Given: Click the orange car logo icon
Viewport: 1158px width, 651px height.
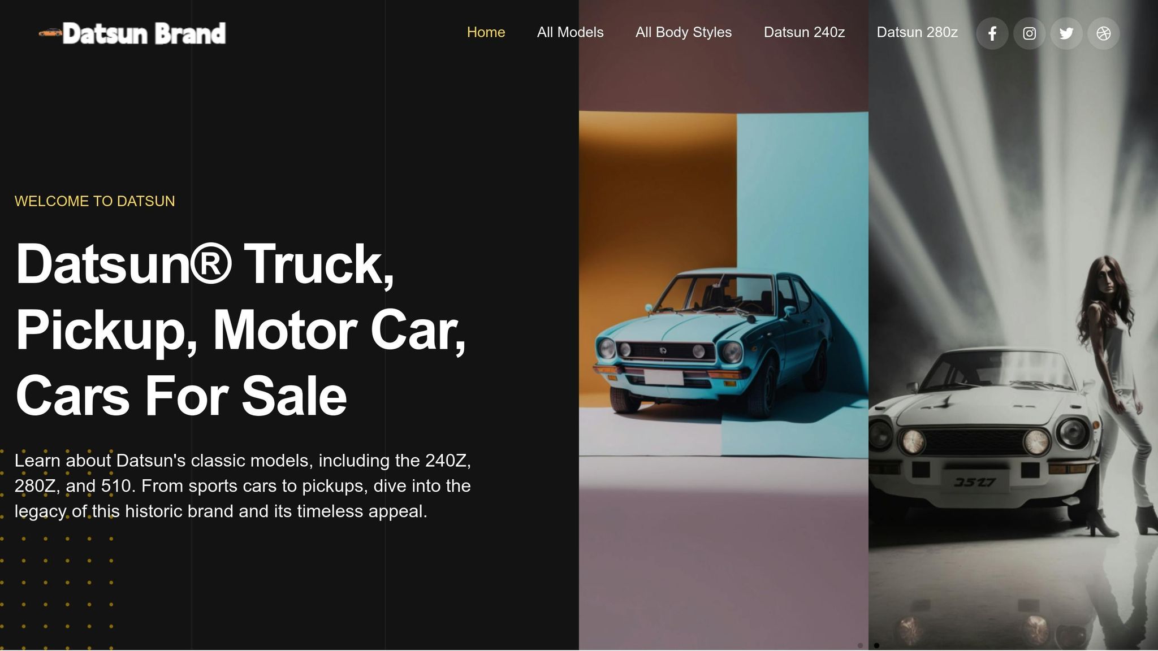Looking at the screenshot, I should pyautogui.click(x=50, y=33).
